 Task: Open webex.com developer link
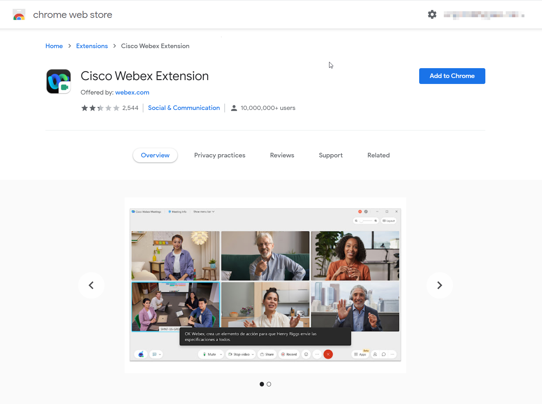(x=132, y=92)
